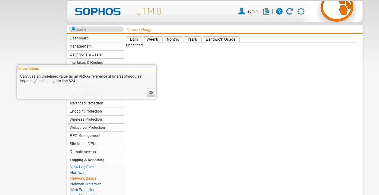Click the 'undefined' text below tabs
This screenshot has width=379, height=195.
click(x=135, y=45)
